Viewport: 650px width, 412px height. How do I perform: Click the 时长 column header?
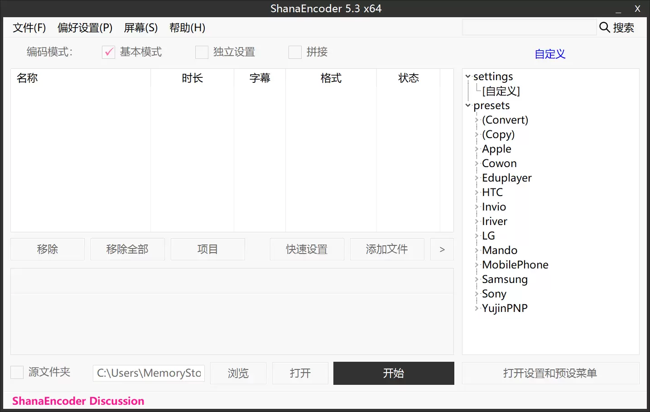click(x=192, y=78)
